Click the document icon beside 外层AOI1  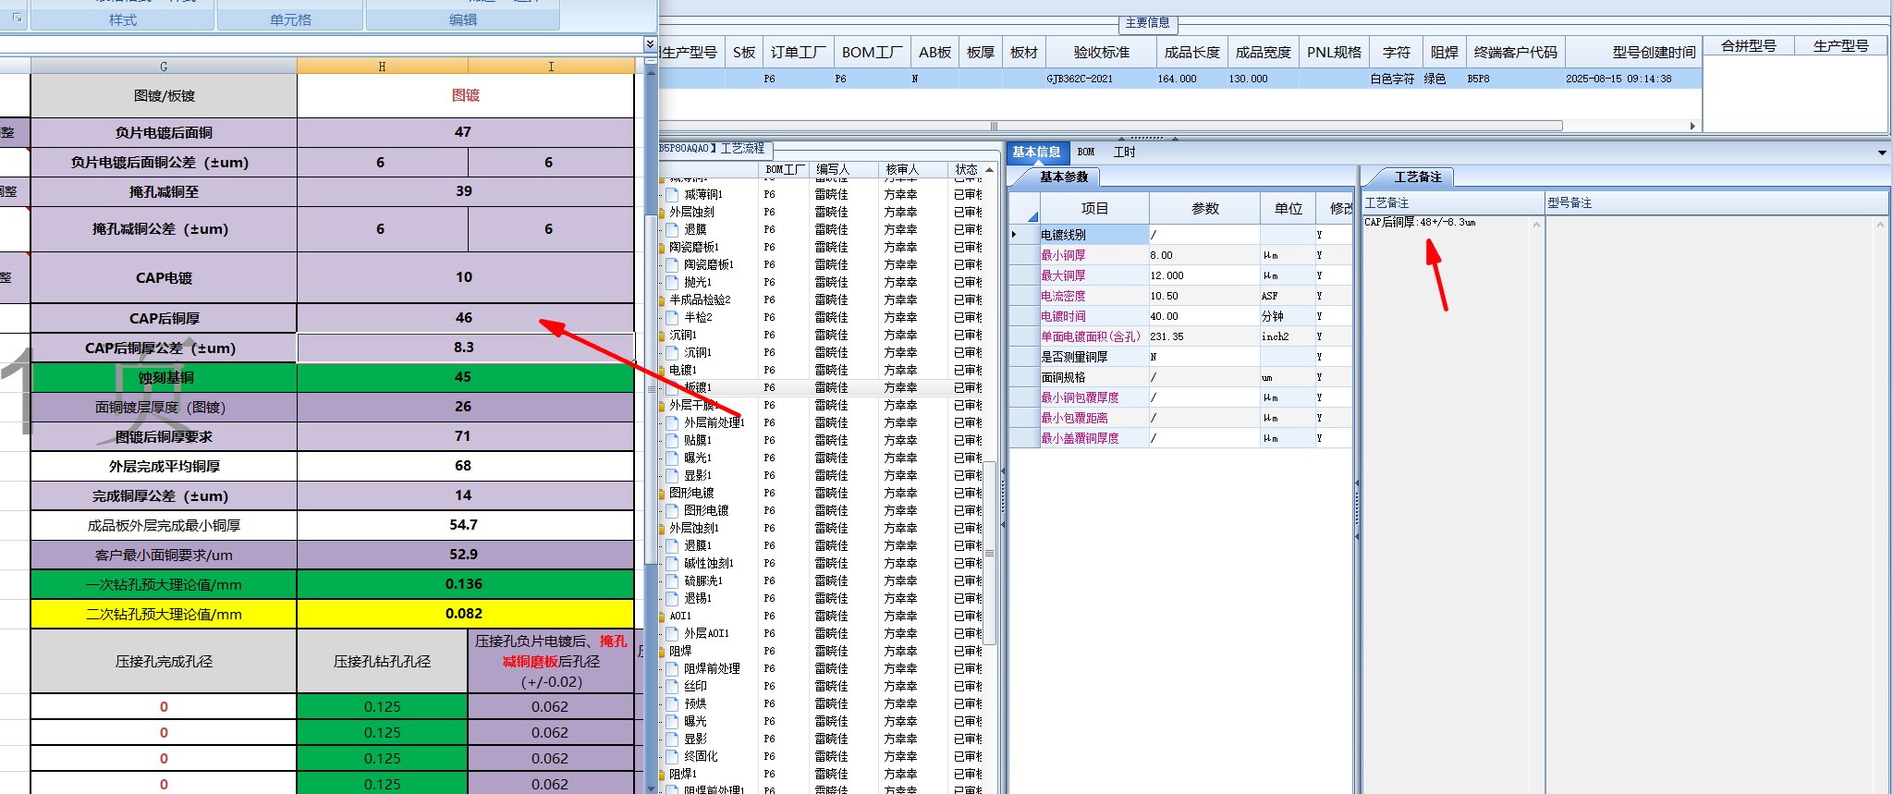pos(672,634)
